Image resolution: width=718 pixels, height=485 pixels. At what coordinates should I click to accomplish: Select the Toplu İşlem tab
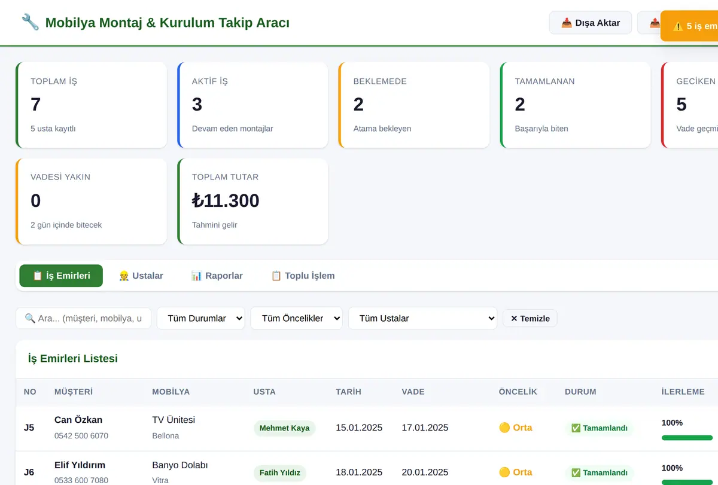[303, 276]
